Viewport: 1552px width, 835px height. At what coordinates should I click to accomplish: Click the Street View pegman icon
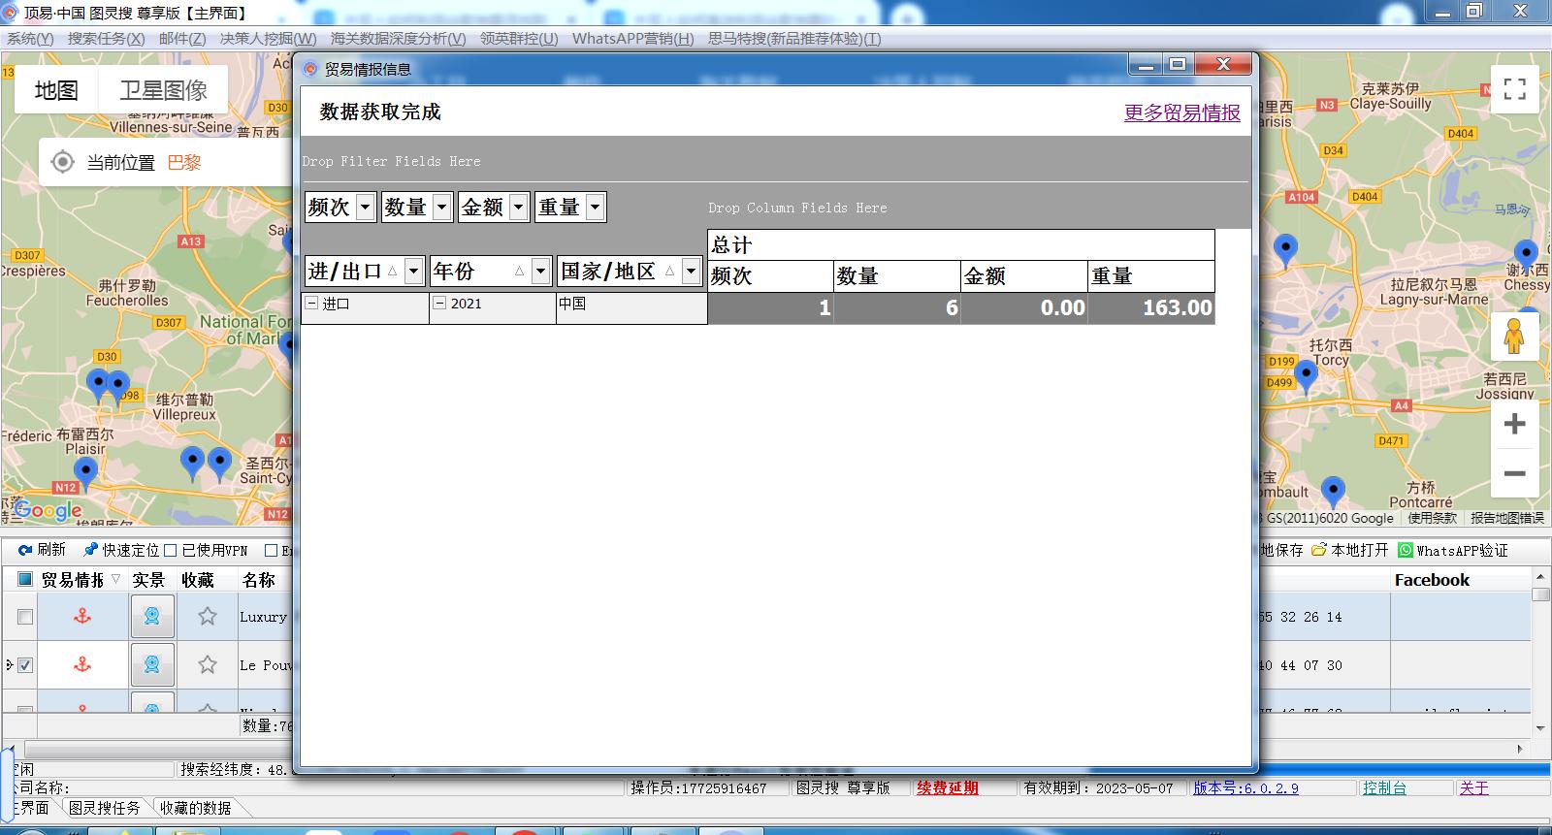coord(1514,337)
